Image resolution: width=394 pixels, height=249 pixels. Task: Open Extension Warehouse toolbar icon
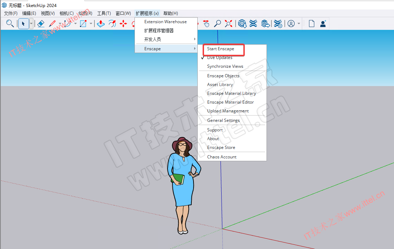point(253,24)
